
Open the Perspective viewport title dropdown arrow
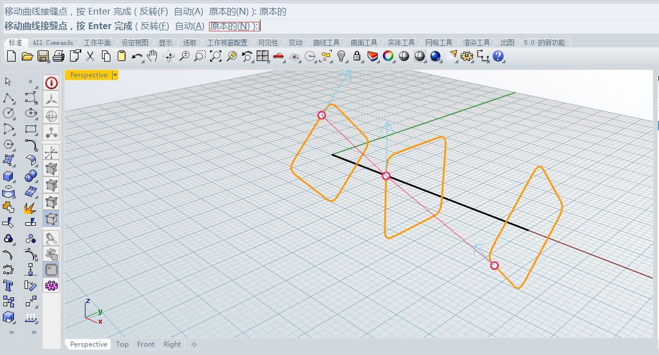[x=115, y=75]
